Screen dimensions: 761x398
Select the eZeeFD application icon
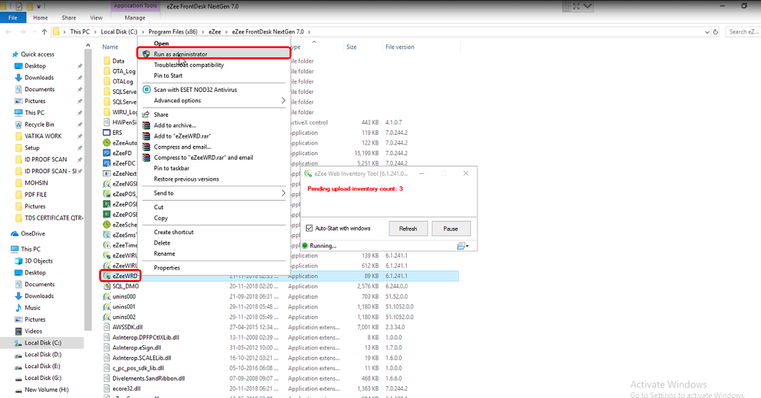[x=107, y=153]
